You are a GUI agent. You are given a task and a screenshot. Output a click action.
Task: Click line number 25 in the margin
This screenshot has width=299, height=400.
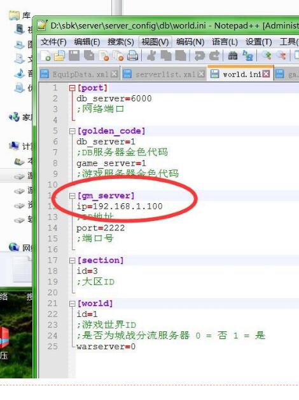52,347
